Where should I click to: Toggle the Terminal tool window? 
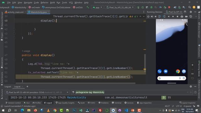(117, 103)
